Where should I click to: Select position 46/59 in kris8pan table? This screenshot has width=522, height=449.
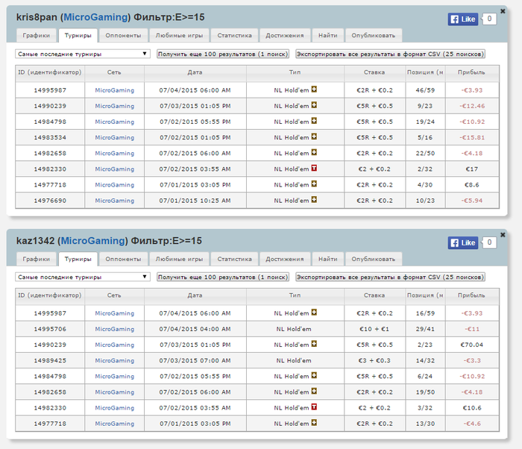coord(425,90)
